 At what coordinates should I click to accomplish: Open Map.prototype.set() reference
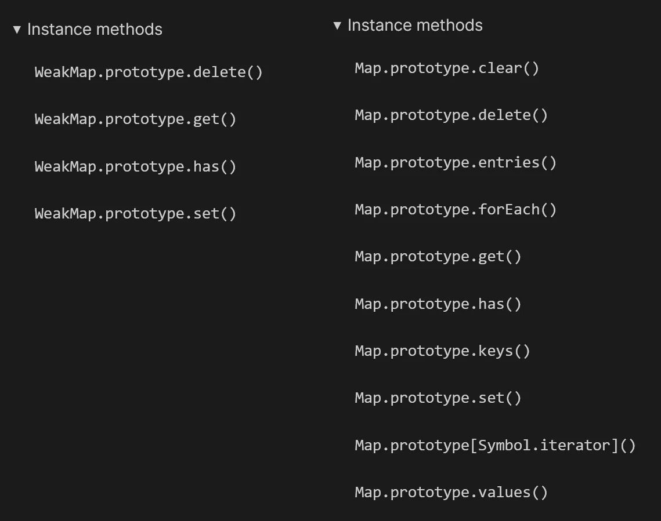coord(438,398)
